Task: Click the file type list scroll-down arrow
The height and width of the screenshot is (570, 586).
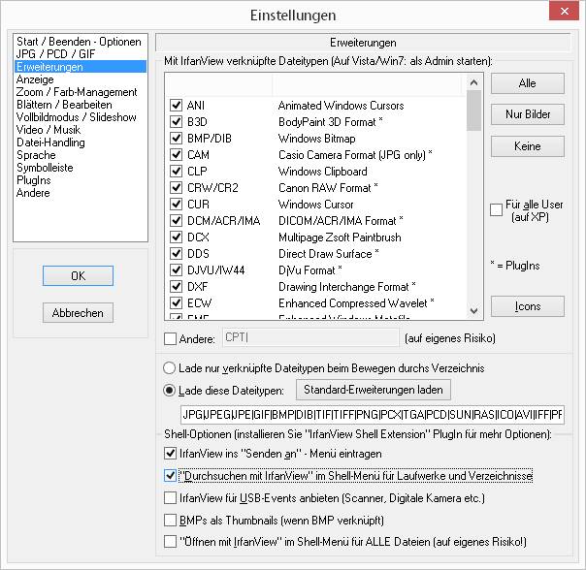Action: pos(473,311)
